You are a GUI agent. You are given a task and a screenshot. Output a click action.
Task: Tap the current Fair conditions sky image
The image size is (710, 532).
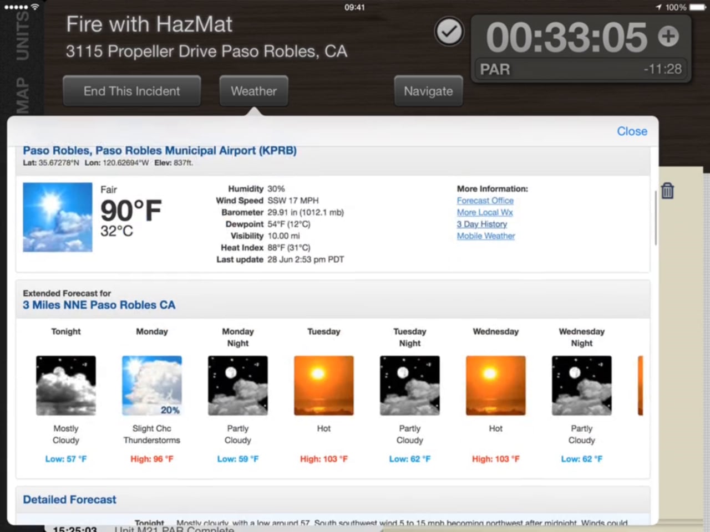[58, 217]
